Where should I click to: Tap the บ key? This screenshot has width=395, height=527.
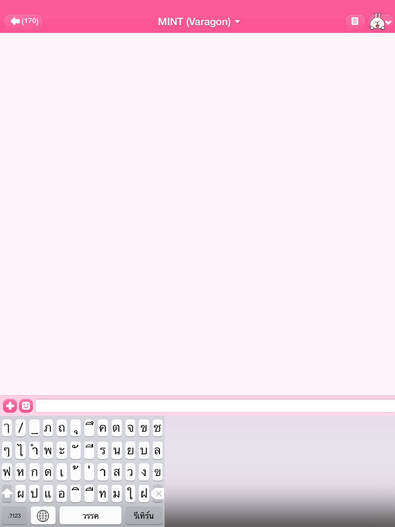(x=144, y=450)
